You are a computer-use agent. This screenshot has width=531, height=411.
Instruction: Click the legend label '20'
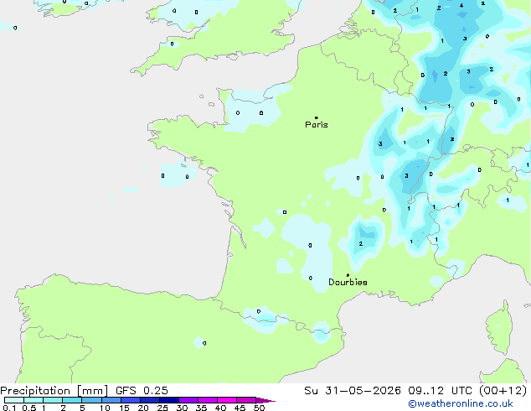(143, 408)
